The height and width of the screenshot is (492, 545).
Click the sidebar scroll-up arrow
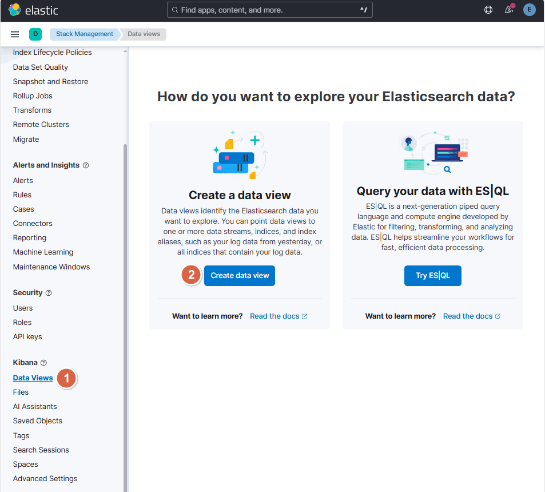(125, 51)
